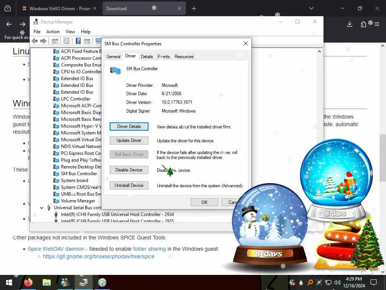Click the Uninstall Device button

129,185
